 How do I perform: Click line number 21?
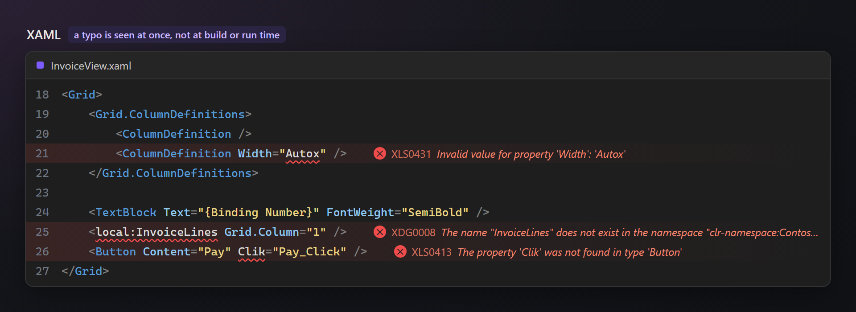(42, 153)
